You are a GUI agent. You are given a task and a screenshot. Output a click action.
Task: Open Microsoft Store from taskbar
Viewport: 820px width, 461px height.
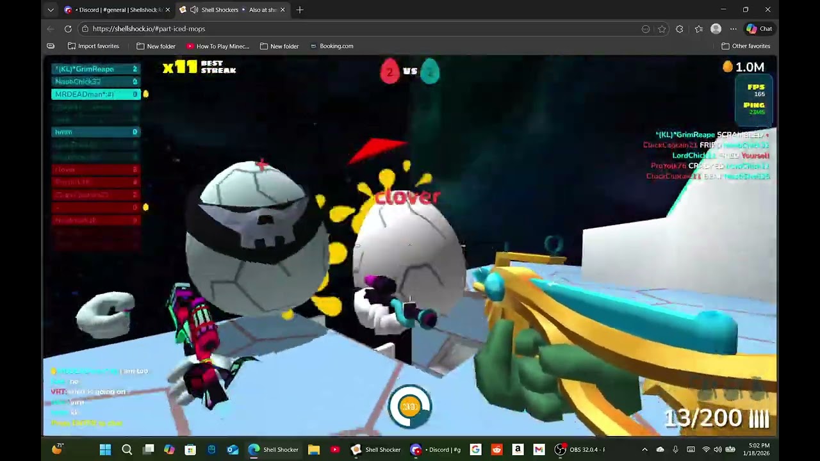[x=190, y=449]
